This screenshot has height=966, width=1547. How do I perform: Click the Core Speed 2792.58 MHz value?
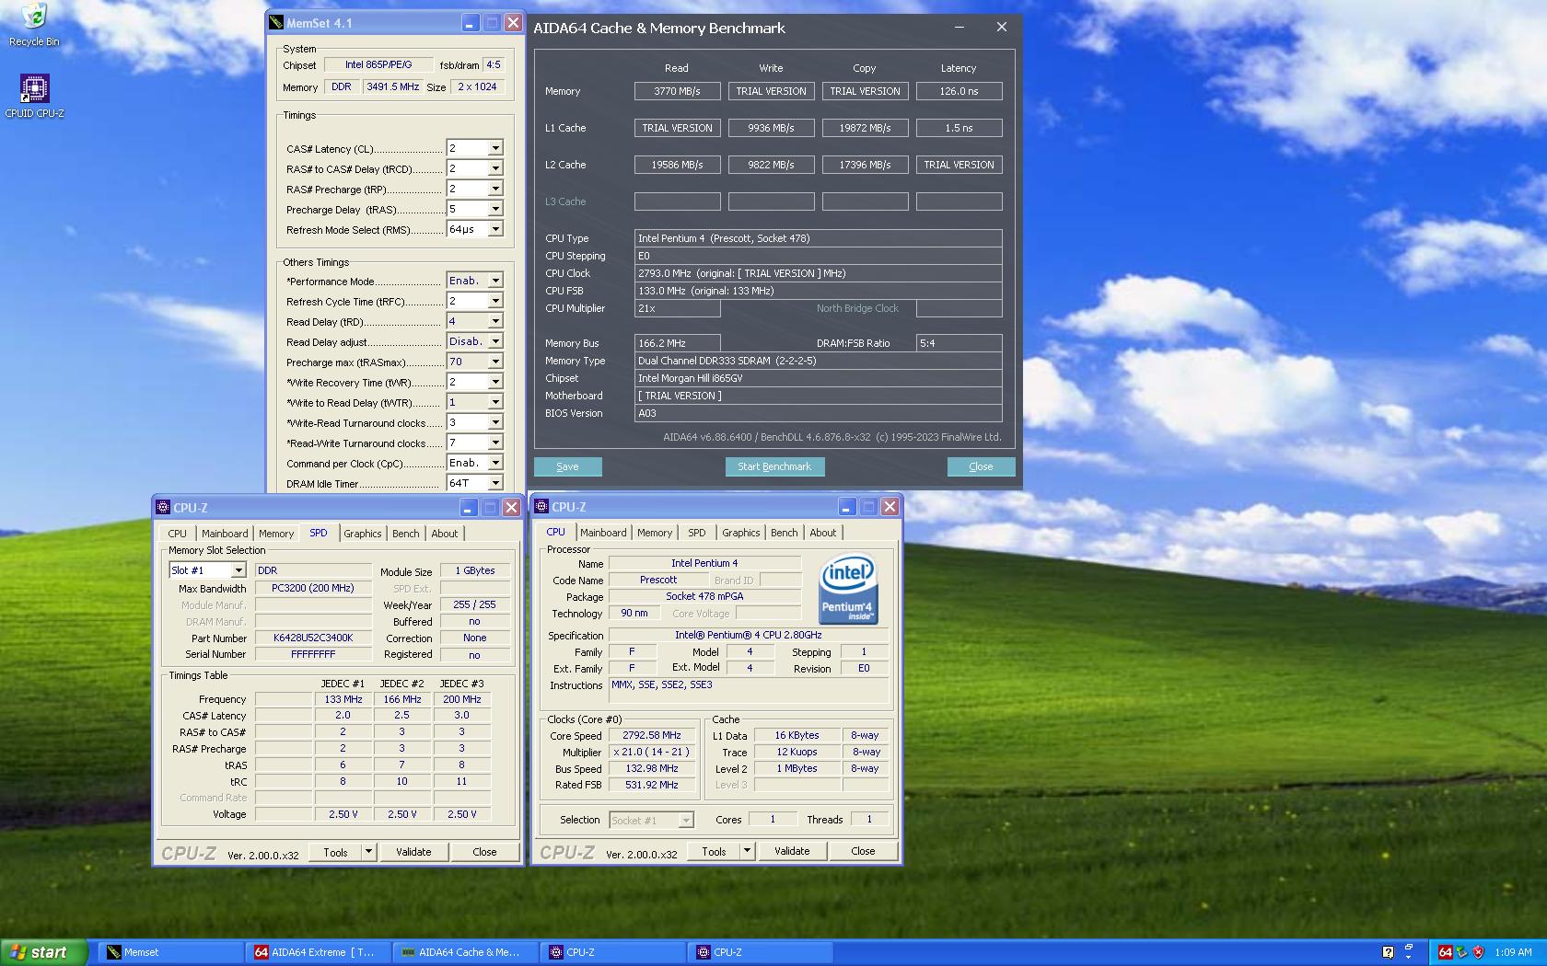pyautogui.click(x=652, y=735)
